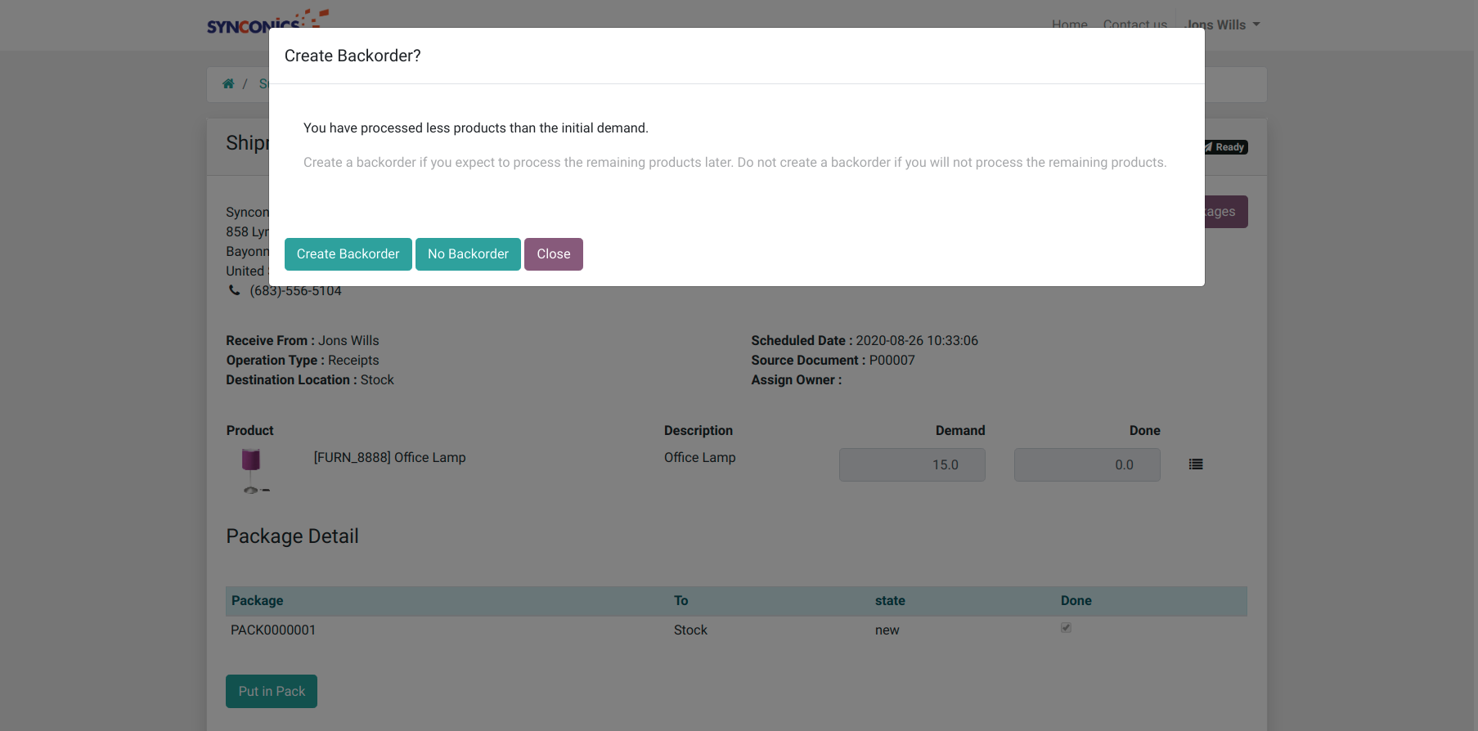Click the home breadcrumb icon

(x=228, y=83)
